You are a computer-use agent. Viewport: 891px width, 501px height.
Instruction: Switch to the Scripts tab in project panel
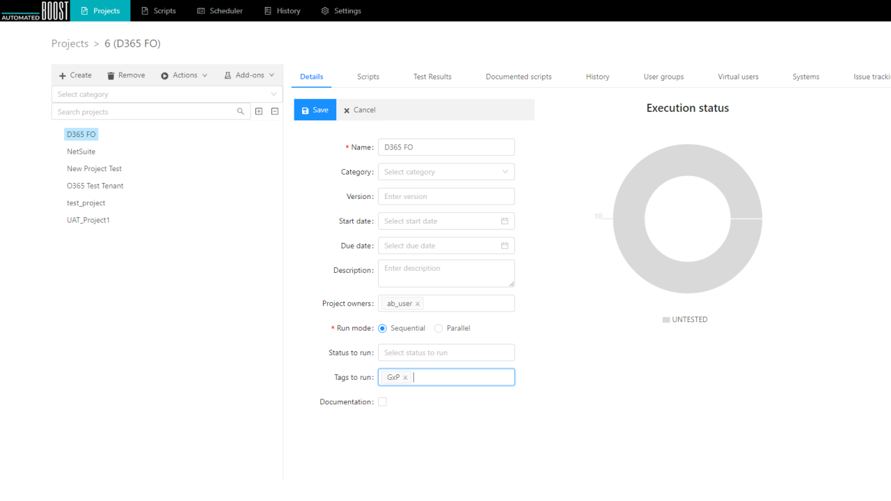click(368, 77)
